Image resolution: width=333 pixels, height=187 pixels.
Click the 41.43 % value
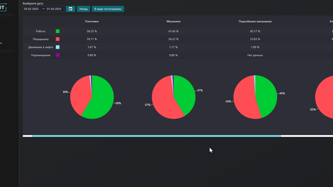174,31
